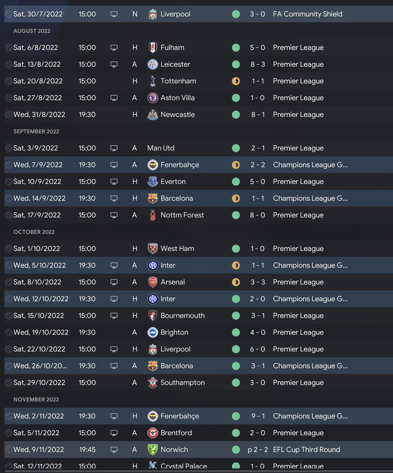Image resolution: width=393 pixels, height=473 pixels.
Task: Click the Everton club crest
Action: pyautogui.click(x=152, y=182)
